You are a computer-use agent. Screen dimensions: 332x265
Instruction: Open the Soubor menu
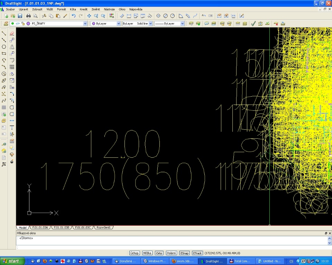[x=10, y=9]
